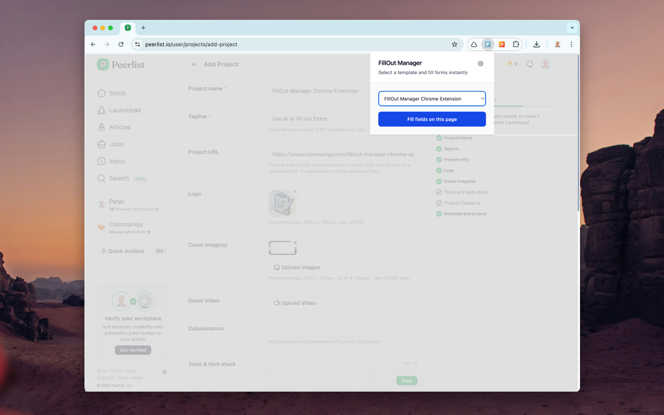Open the streak counter showing 9
The image size is (664, 415).
511,64
